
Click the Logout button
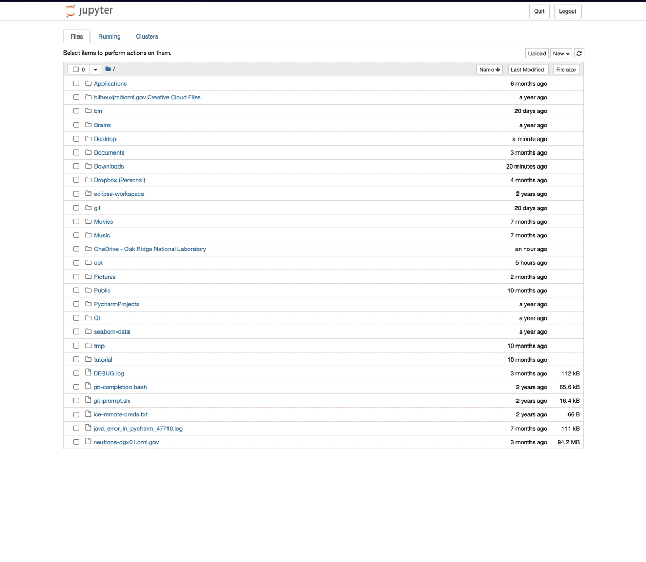point(567,11)
